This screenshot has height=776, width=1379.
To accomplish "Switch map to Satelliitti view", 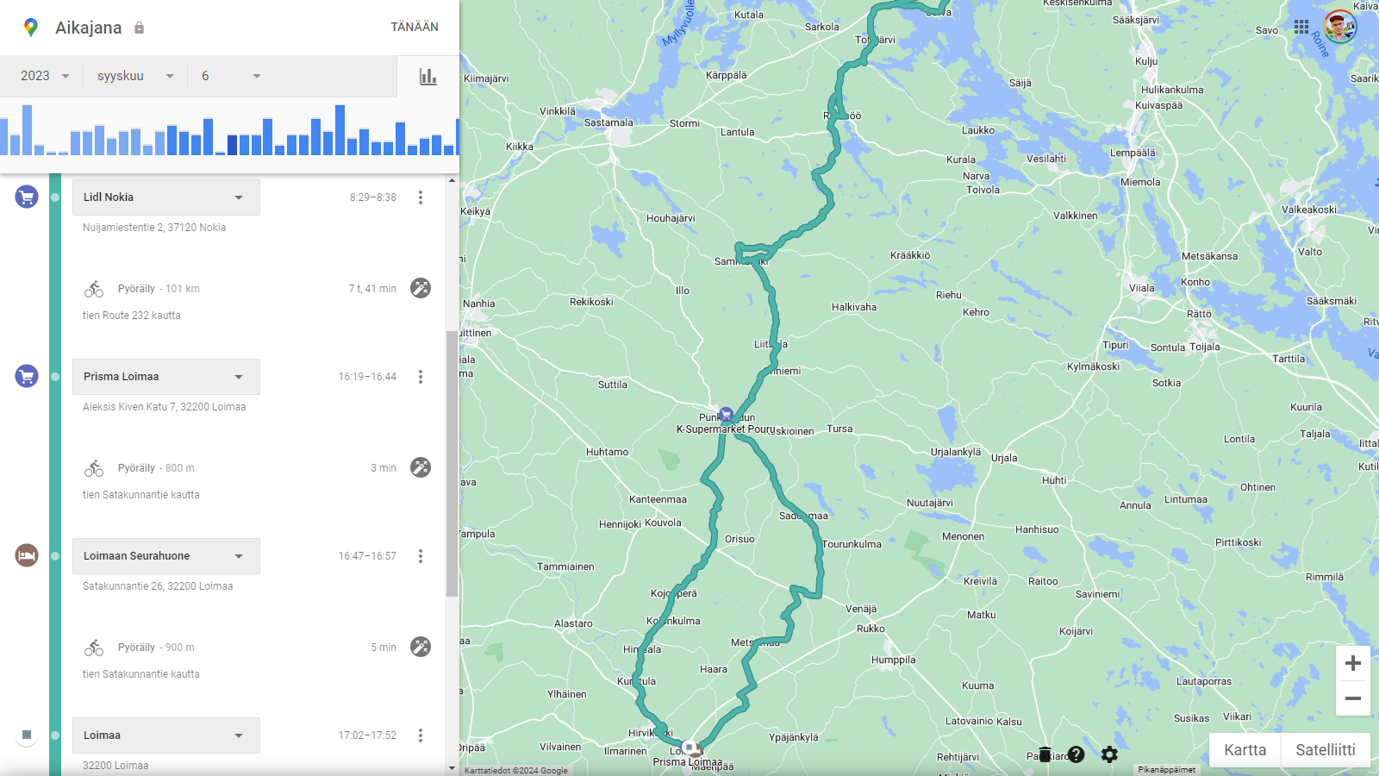I will tap(1325, 750).
